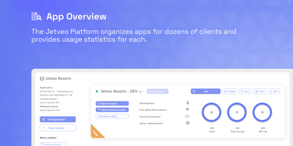Viewport: 293px width, 146px height.
Task: Click the API calls usage ring
Action: tap(262, 112)
